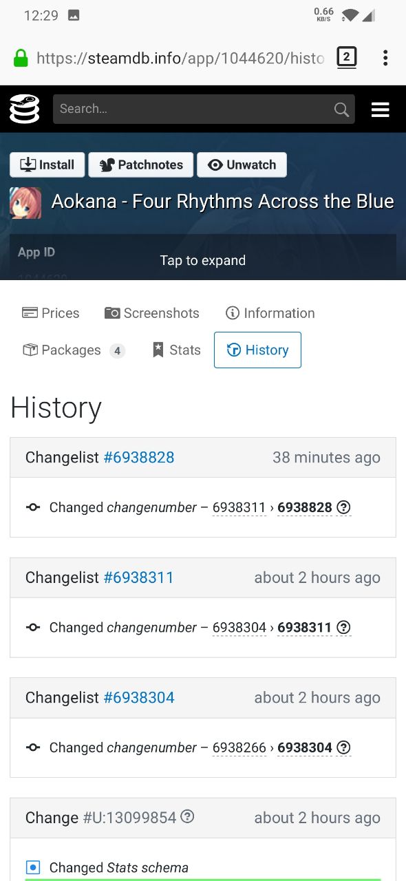Click help icon beside Change #U:13099854
Viewport: 406px width, 881px height.
click(187, 817)
